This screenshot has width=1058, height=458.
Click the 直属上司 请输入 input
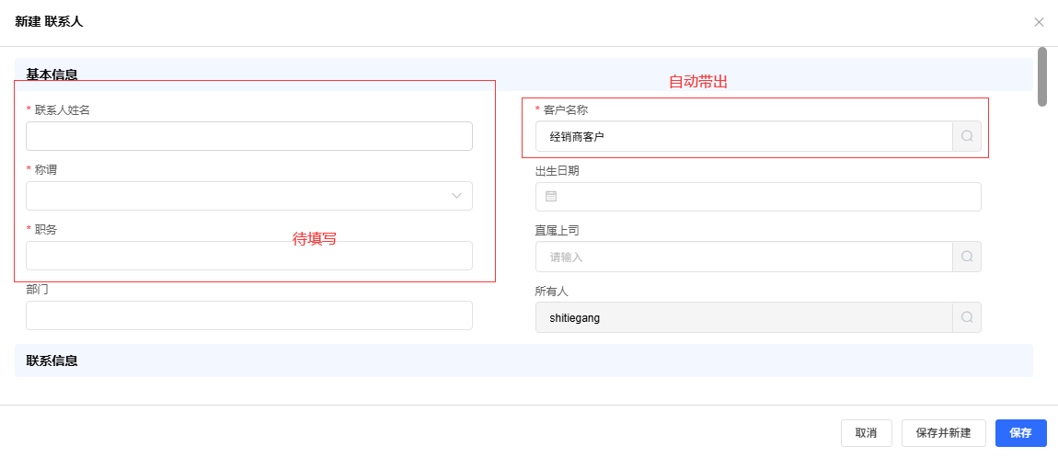[743, 257]
